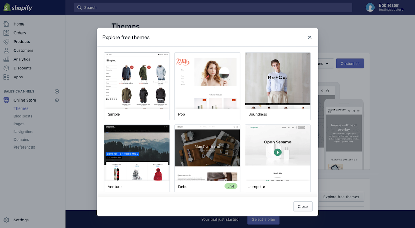
Task: Select the Simple theme thumbnail
Action: click(137, 81)
